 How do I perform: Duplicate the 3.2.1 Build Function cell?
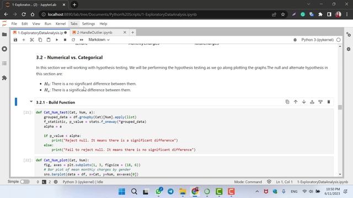287,102
